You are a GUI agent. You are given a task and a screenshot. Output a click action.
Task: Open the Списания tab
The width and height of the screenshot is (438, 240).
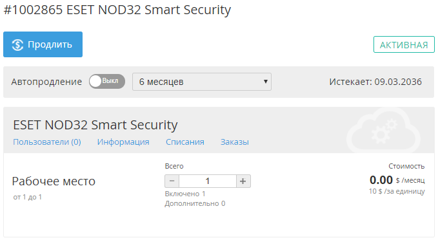pos(185,142)
